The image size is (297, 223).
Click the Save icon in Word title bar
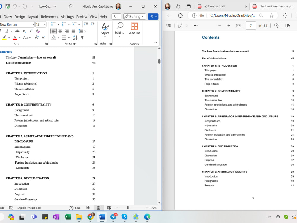pos(8,7)
